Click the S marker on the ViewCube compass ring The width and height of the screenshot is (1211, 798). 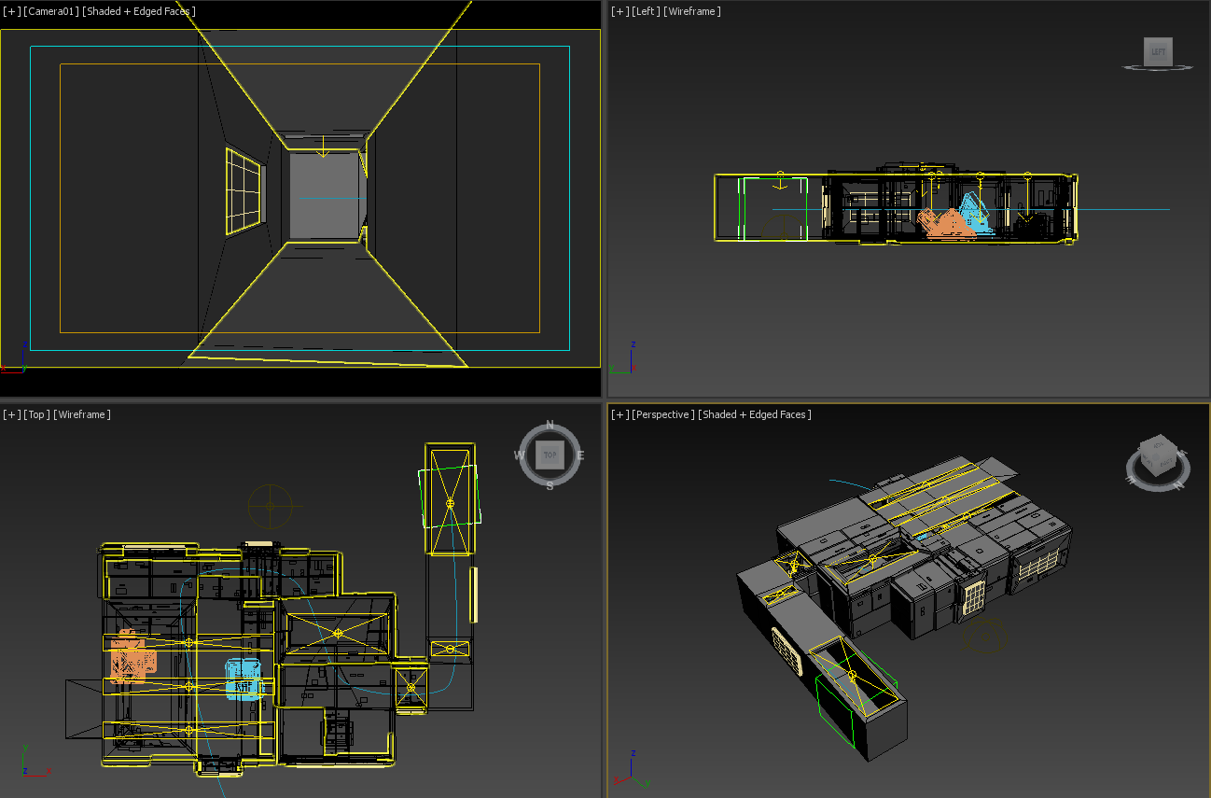(549, 483)
